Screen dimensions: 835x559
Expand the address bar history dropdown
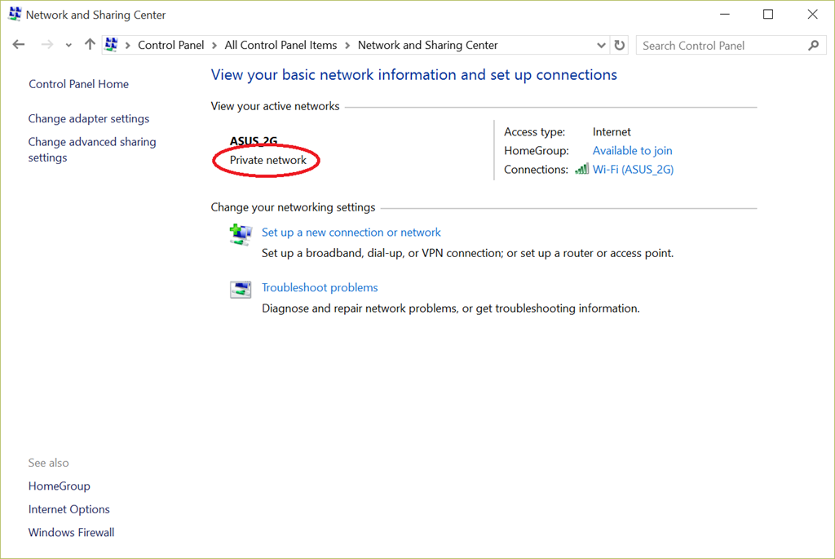click(x=602, y=46)
